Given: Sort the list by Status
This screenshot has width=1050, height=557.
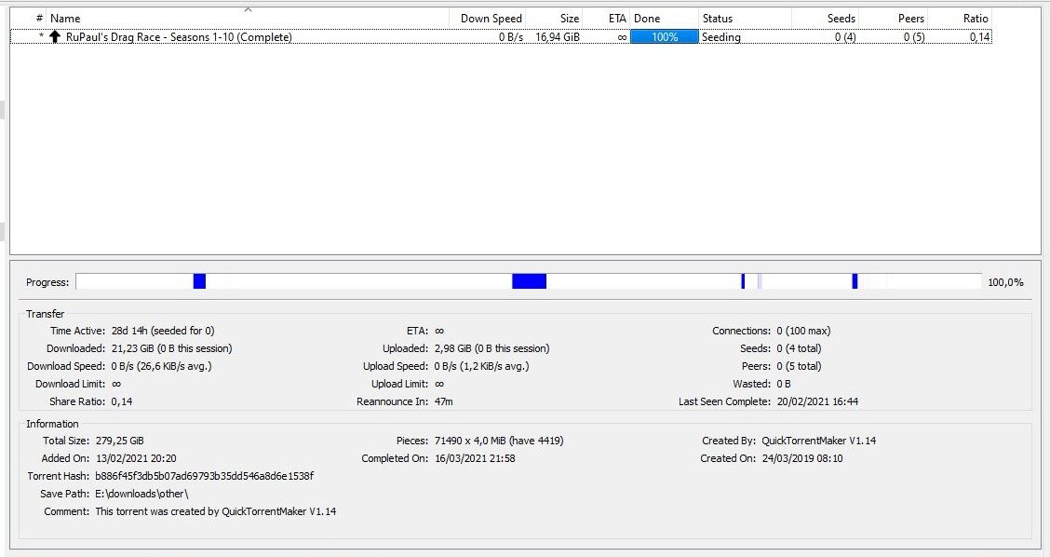Looking at the screenshot, I should pyautogui.click(x=718, y=19).
